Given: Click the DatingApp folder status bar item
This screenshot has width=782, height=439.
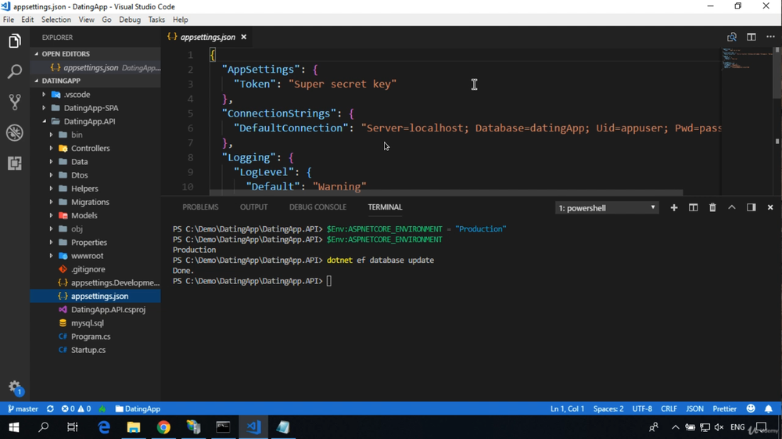Looking at the screenshot, I should point(138,408).
